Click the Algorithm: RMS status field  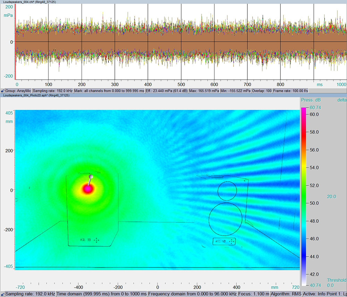[286, 294]
